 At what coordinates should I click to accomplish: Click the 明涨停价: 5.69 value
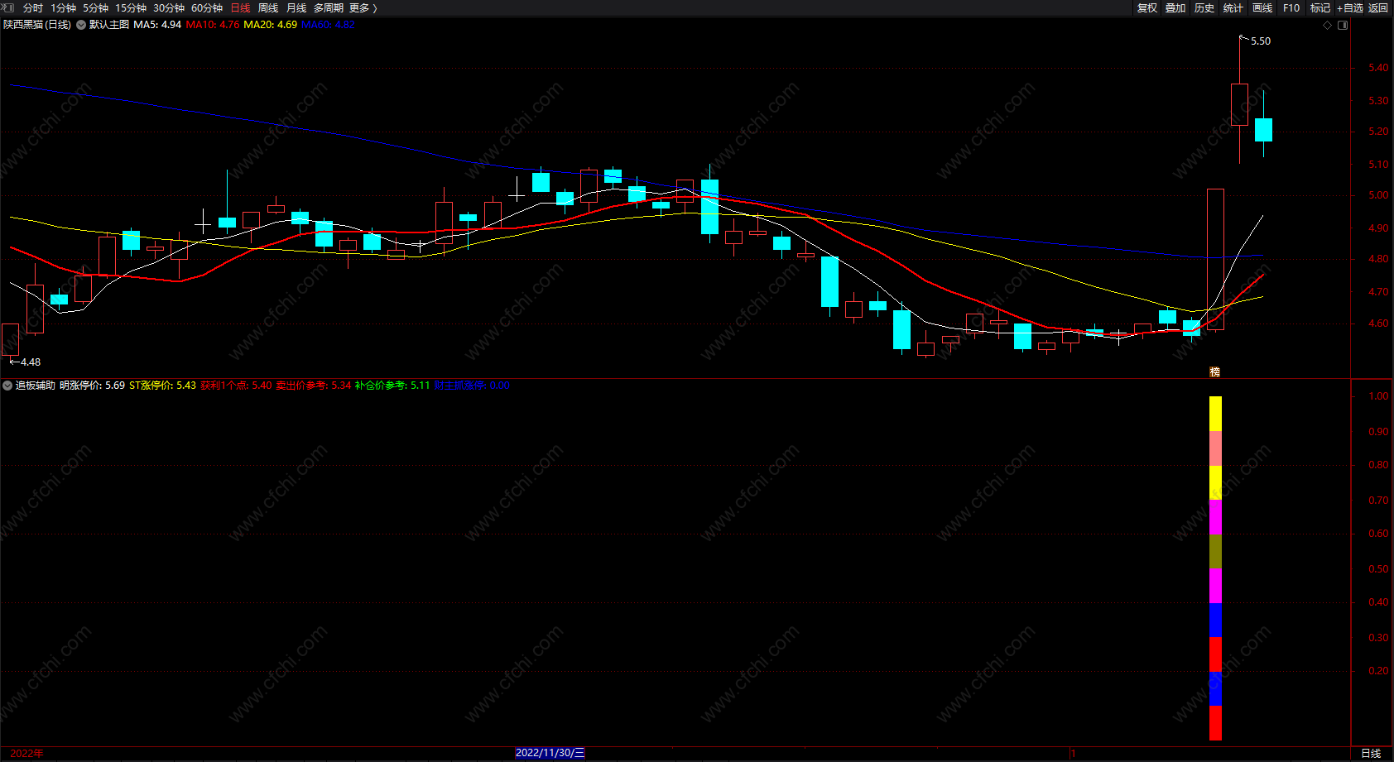click(x=92, y=386)
